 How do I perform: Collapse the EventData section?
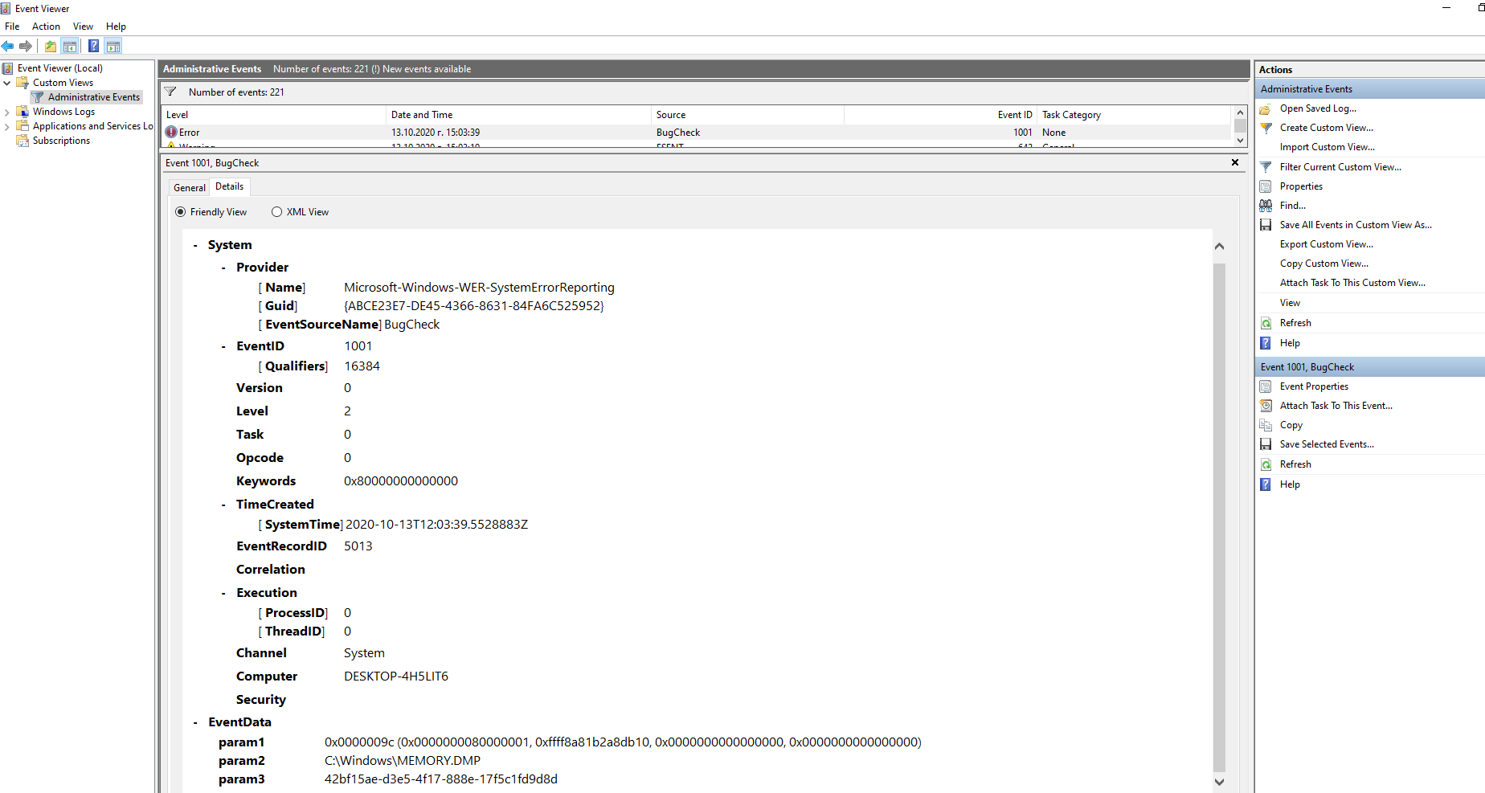195,722
